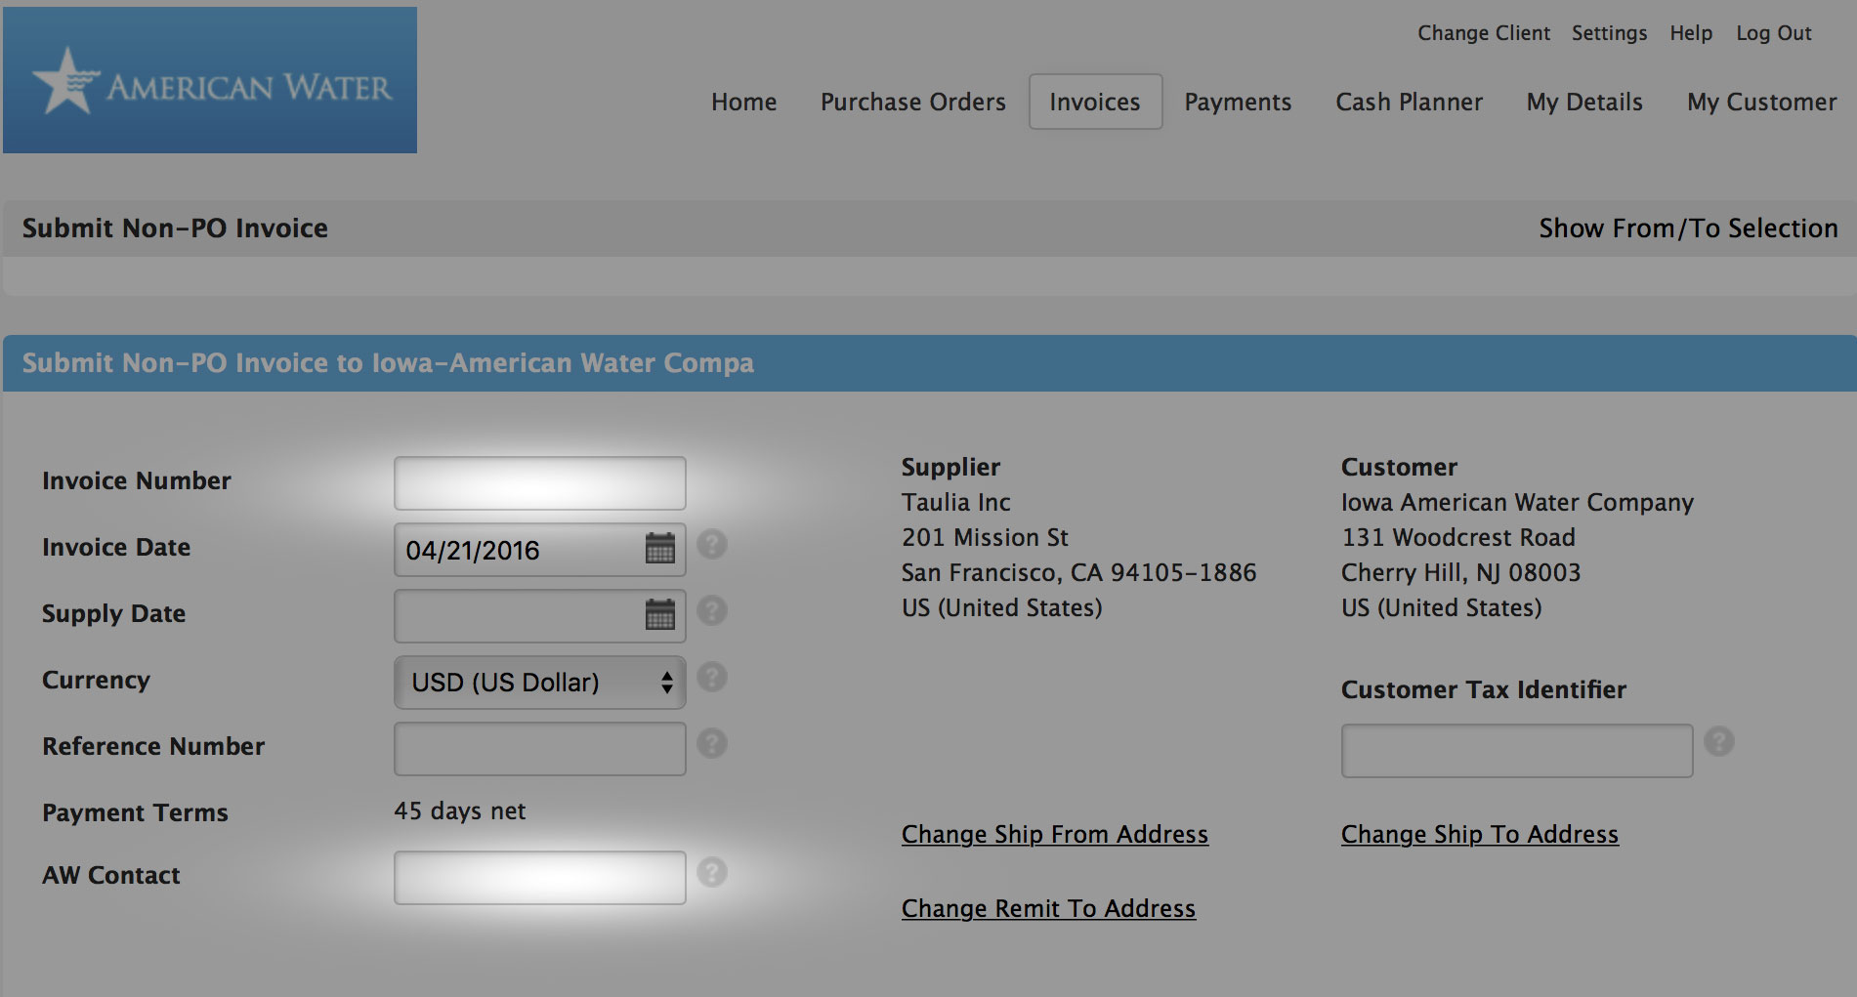Open the Settings link
1857x997 pixels.
(x=1609, y=33)
